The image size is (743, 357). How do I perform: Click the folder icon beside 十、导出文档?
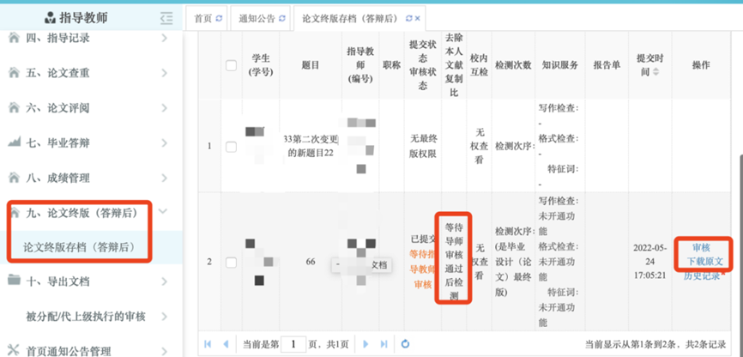[x=14, y=281]
